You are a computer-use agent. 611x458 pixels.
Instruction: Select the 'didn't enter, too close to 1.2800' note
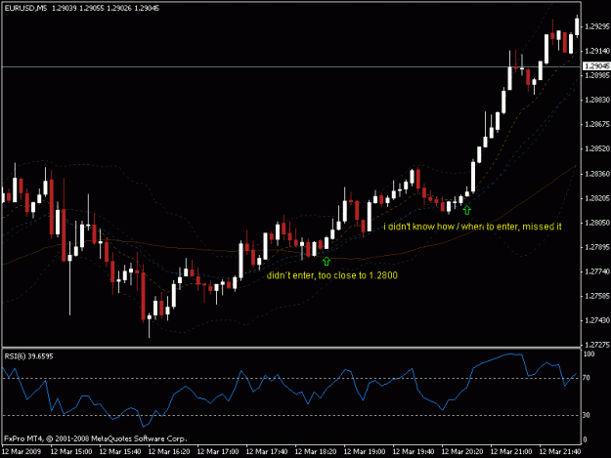332,275
